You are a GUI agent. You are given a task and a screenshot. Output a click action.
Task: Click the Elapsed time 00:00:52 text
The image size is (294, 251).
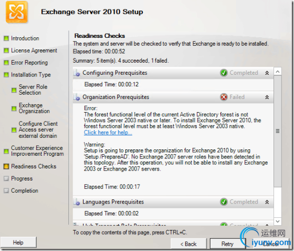tap(99, 52)
